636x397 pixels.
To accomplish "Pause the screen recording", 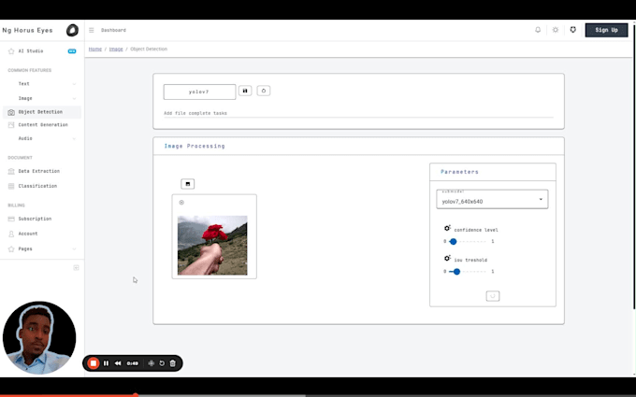I will 106,363.
